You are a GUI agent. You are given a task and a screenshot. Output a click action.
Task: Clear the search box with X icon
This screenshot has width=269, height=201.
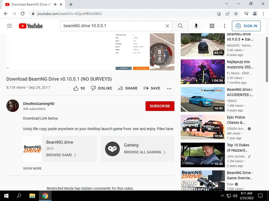[x=167, y=26]
